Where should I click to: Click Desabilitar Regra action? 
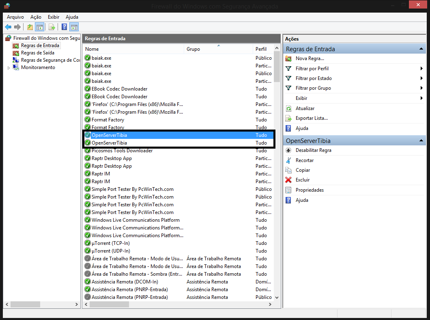pyautogui.click(x=314, y=150)
